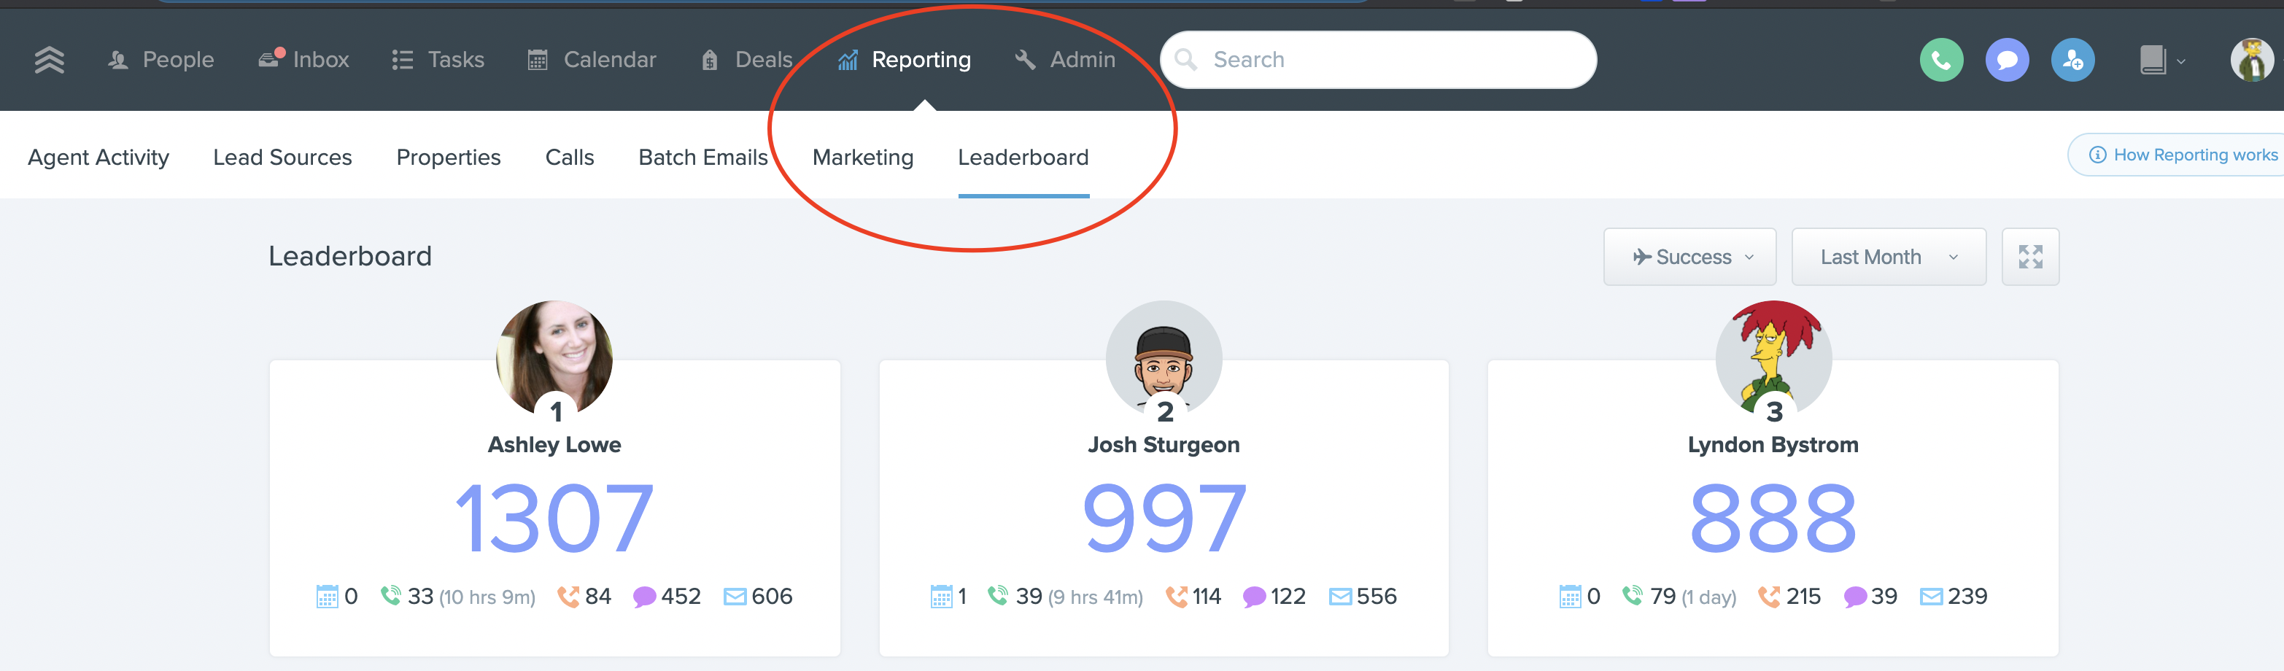Click the purple chat message button

click(2007, 61)
